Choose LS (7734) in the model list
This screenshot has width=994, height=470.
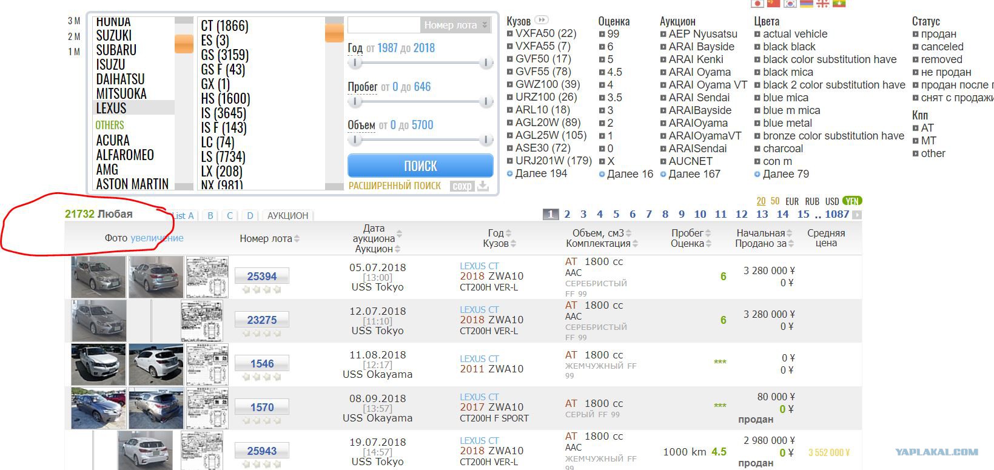(223, 157)
